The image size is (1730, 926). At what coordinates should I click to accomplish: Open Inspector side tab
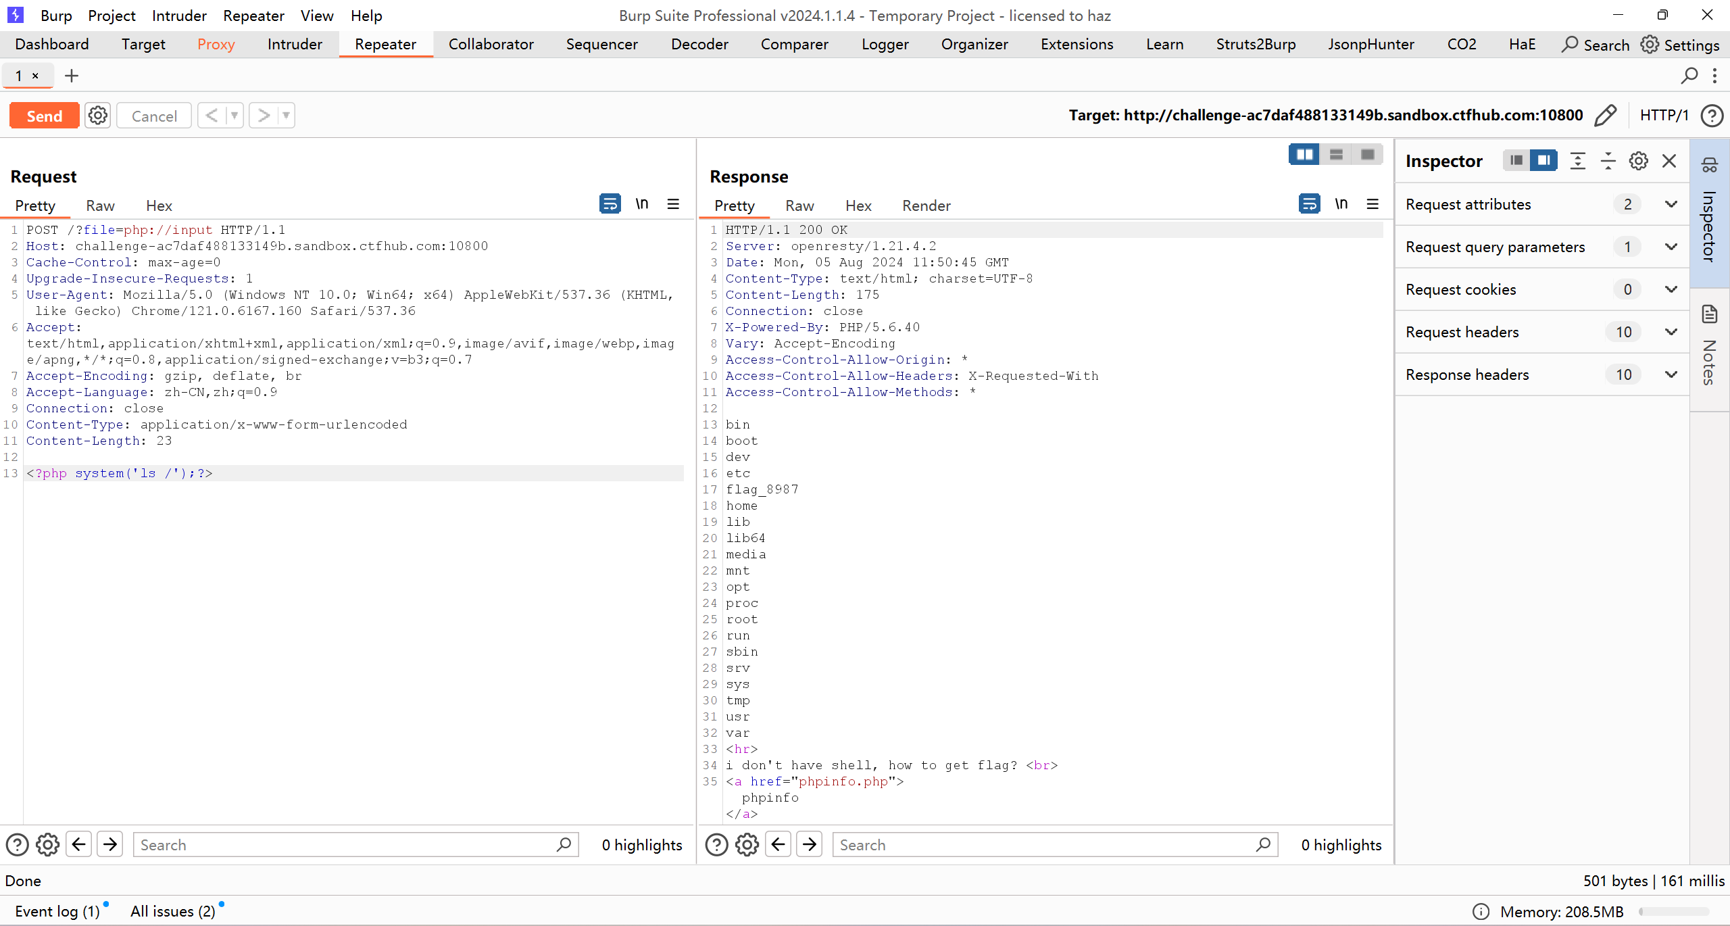[1710, 213]
